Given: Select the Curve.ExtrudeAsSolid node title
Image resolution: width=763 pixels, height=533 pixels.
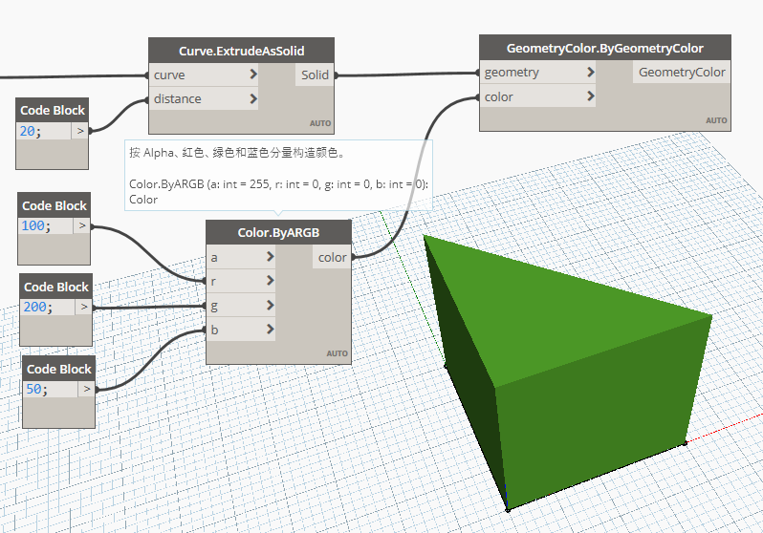Looking at the screenshot, I should click(x=241, y=51).
